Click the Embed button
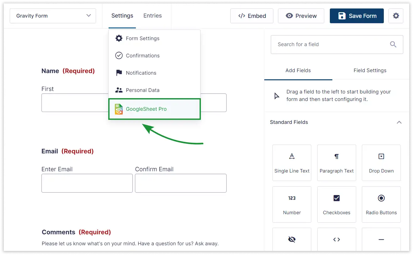413x255 pixels. point(252,16)
